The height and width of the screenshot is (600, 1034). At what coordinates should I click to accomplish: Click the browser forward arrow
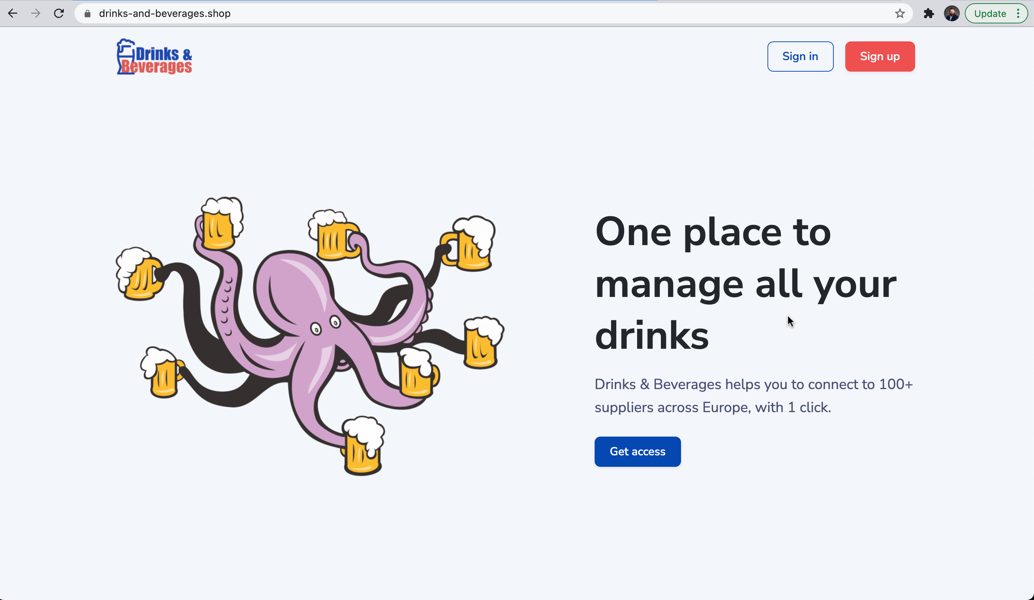pyautogui.click(x=36, y=14)
